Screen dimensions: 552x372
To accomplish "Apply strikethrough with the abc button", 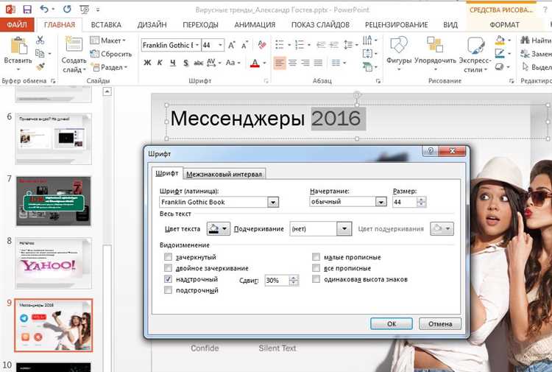I will point(198,63).
